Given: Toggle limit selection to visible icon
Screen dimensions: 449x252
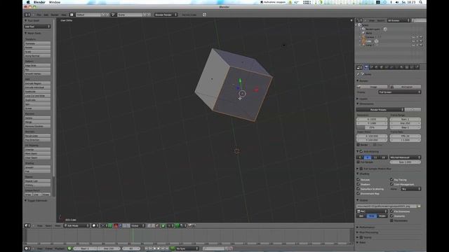Looking at the screenshot, I should pos(163,225).
